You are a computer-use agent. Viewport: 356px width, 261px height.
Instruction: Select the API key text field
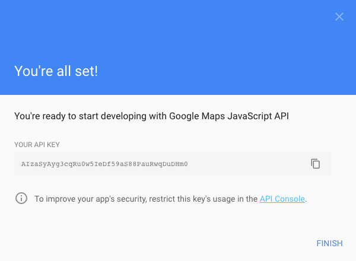click(173, 164)
